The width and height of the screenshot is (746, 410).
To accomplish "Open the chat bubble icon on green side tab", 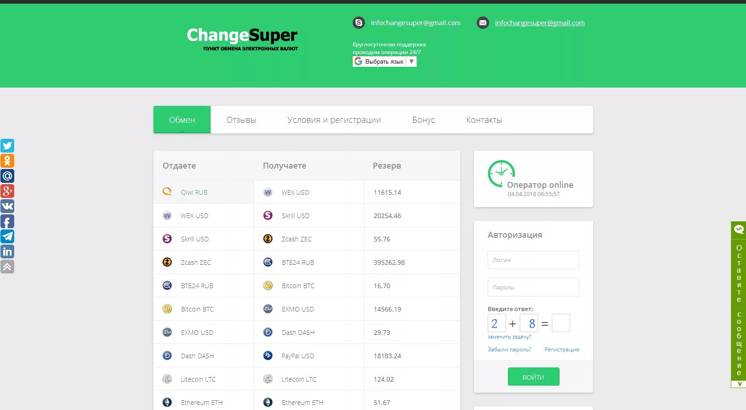I will pos(739,229).
